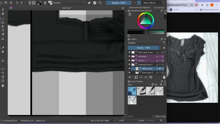
Task: Duplicate the selected layer
Action: pos(136,77)
